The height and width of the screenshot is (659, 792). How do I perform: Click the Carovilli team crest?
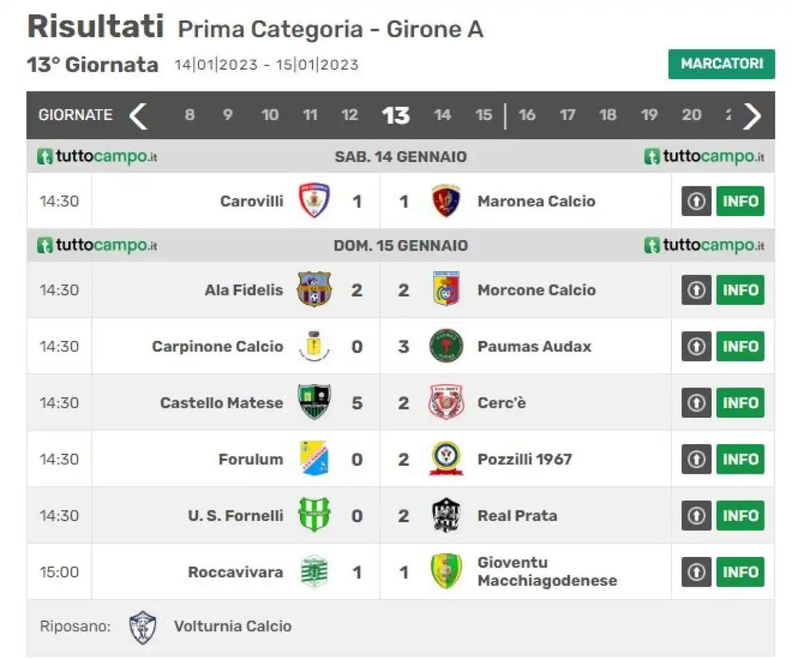point(314,201)
